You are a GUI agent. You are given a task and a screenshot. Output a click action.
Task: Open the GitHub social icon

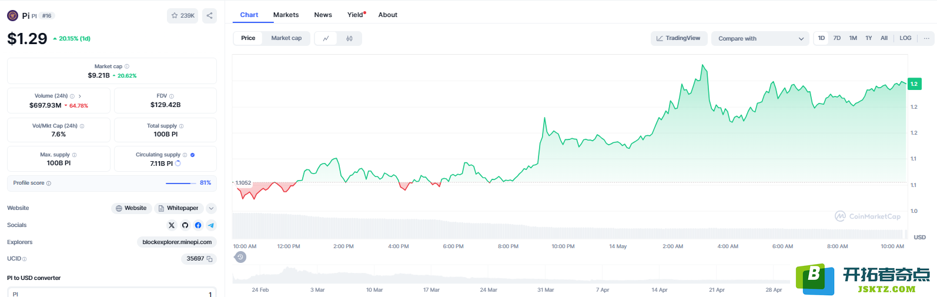point(185,225)
